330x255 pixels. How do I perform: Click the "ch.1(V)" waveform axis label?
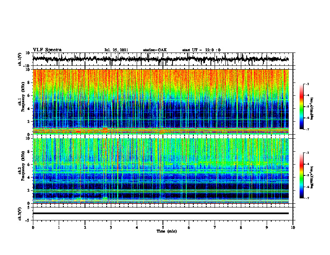20,59
